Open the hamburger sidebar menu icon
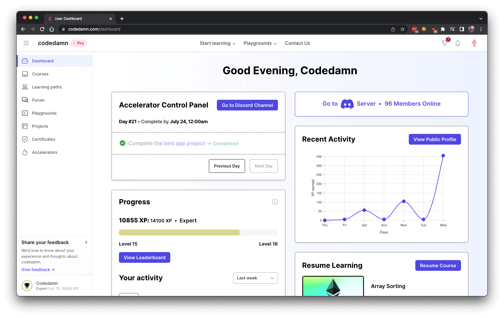This screenshot has height=318, width=504. point(26,43)
